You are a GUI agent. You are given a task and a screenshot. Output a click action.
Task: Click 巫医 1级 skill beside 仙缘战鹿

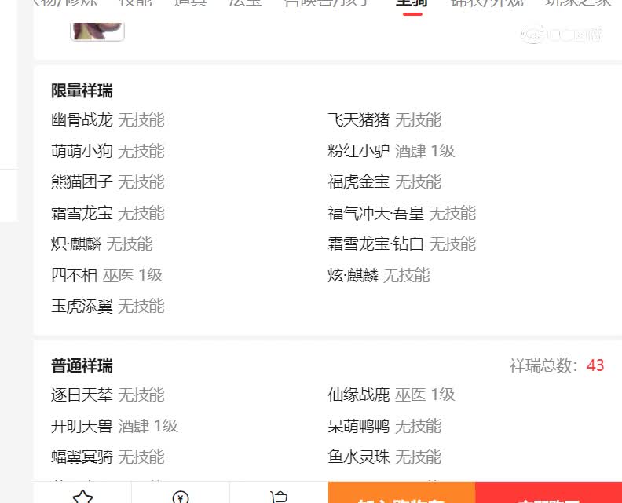tap(425, 395)
